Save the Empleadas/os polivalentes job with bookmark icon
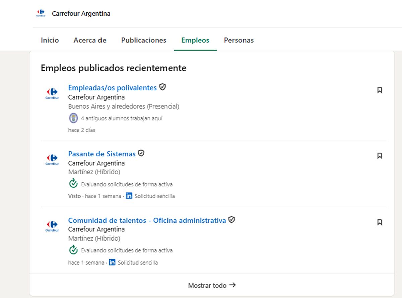 [380, 90]
